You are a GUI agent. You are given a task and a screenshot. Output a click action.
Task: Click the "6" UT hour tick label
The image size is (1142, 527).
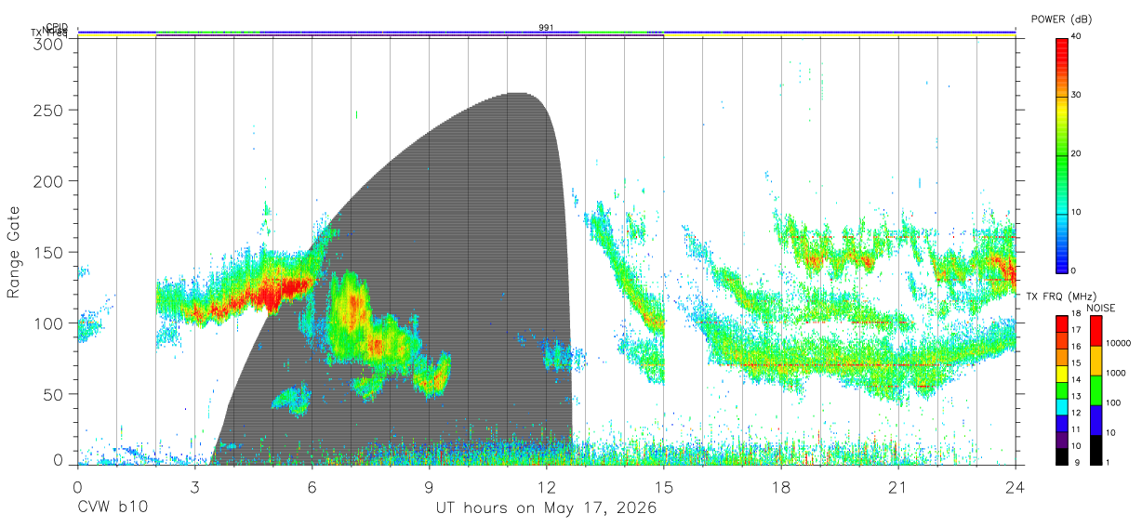coord(312,485)
